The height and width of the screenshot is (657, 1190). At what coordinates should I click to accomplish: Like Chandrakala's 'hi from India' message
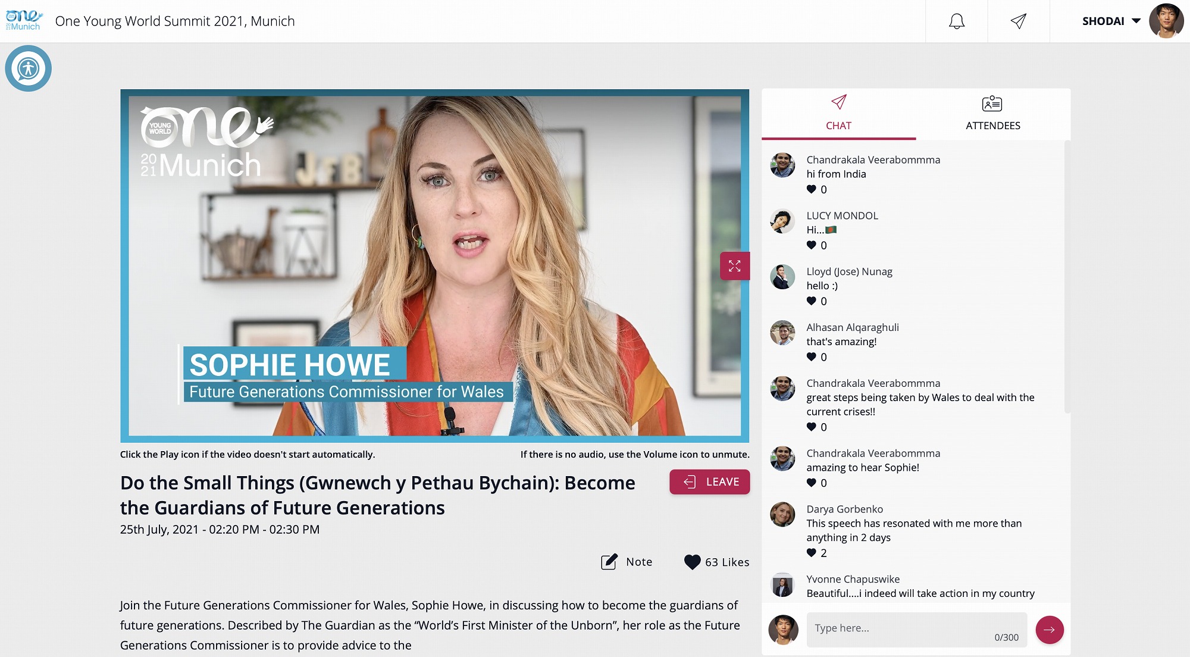811,189
